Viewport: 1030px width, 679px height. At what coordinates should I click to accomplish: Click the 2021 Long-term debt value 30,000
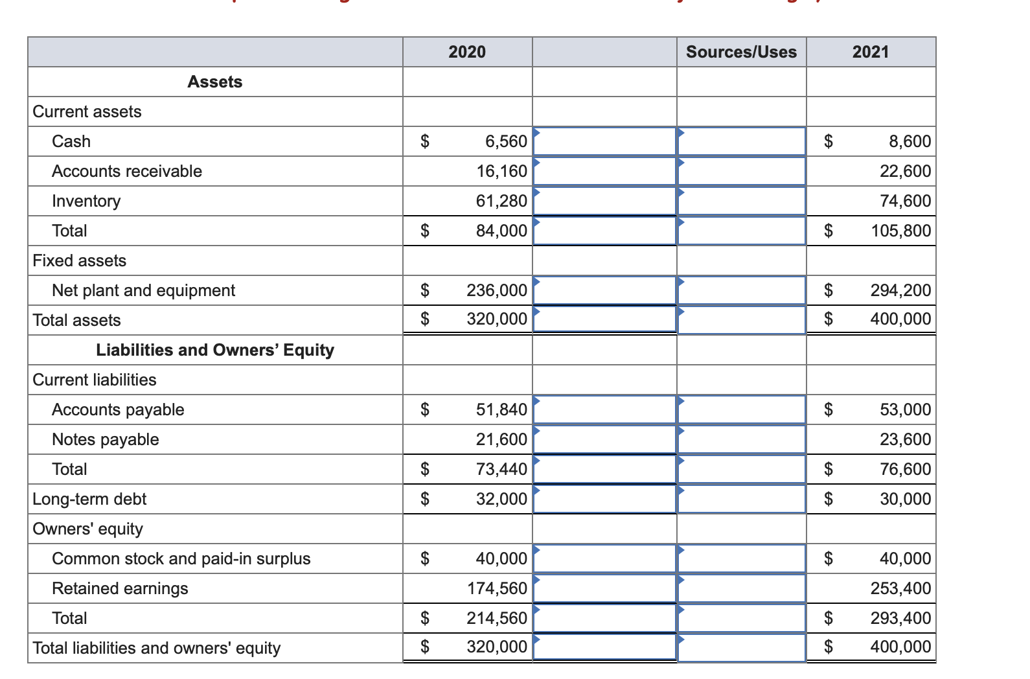pyautogui.click(x=906, y=499)
